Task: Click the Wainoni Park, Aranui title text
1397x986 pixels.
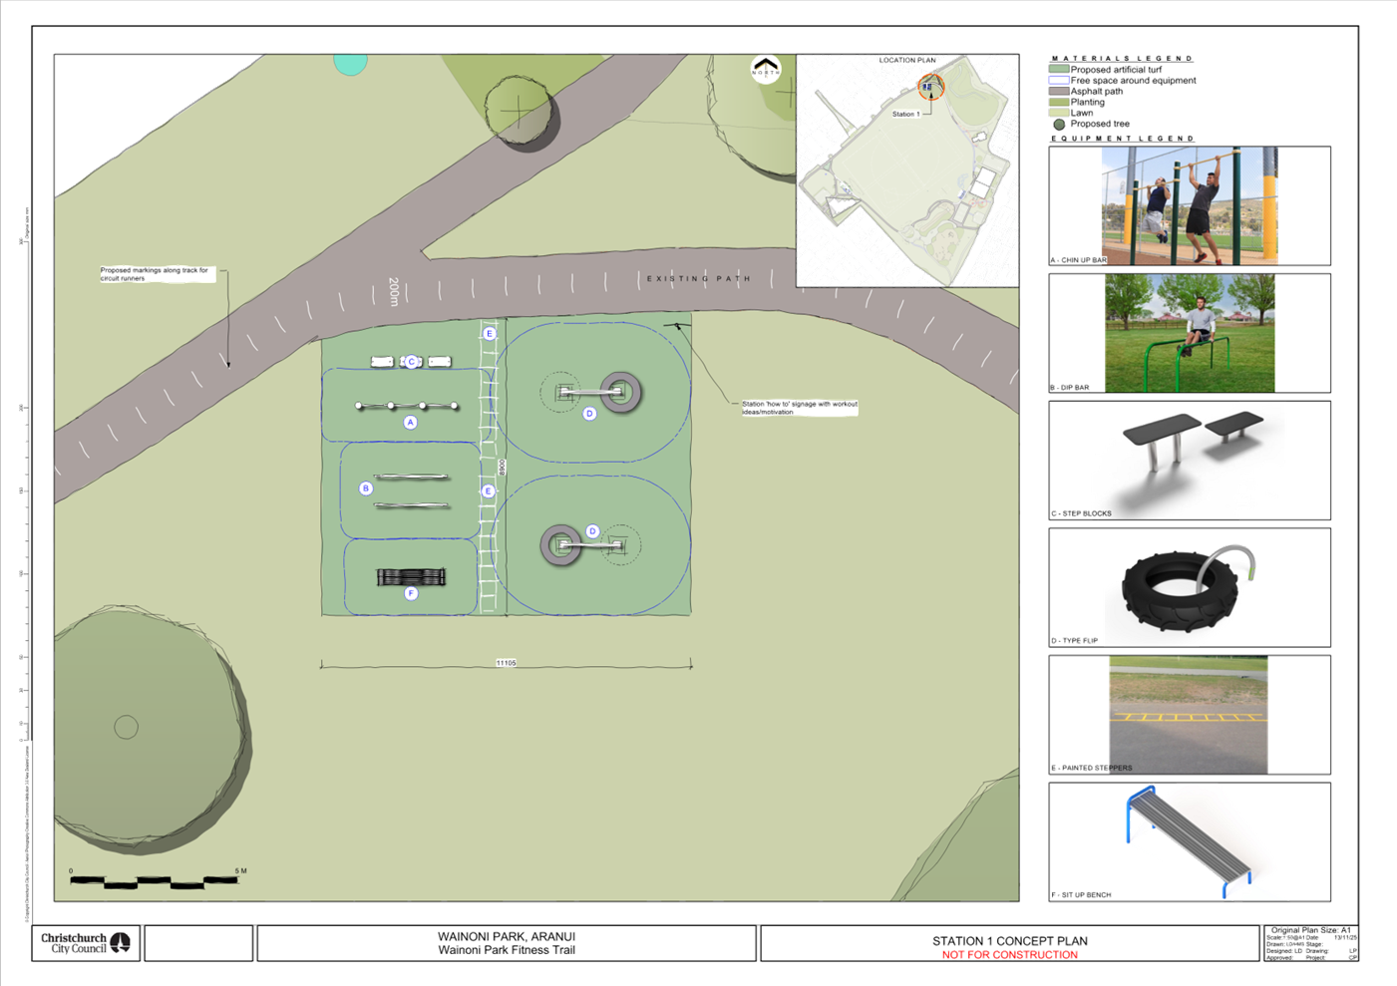Action: (506, 936)
